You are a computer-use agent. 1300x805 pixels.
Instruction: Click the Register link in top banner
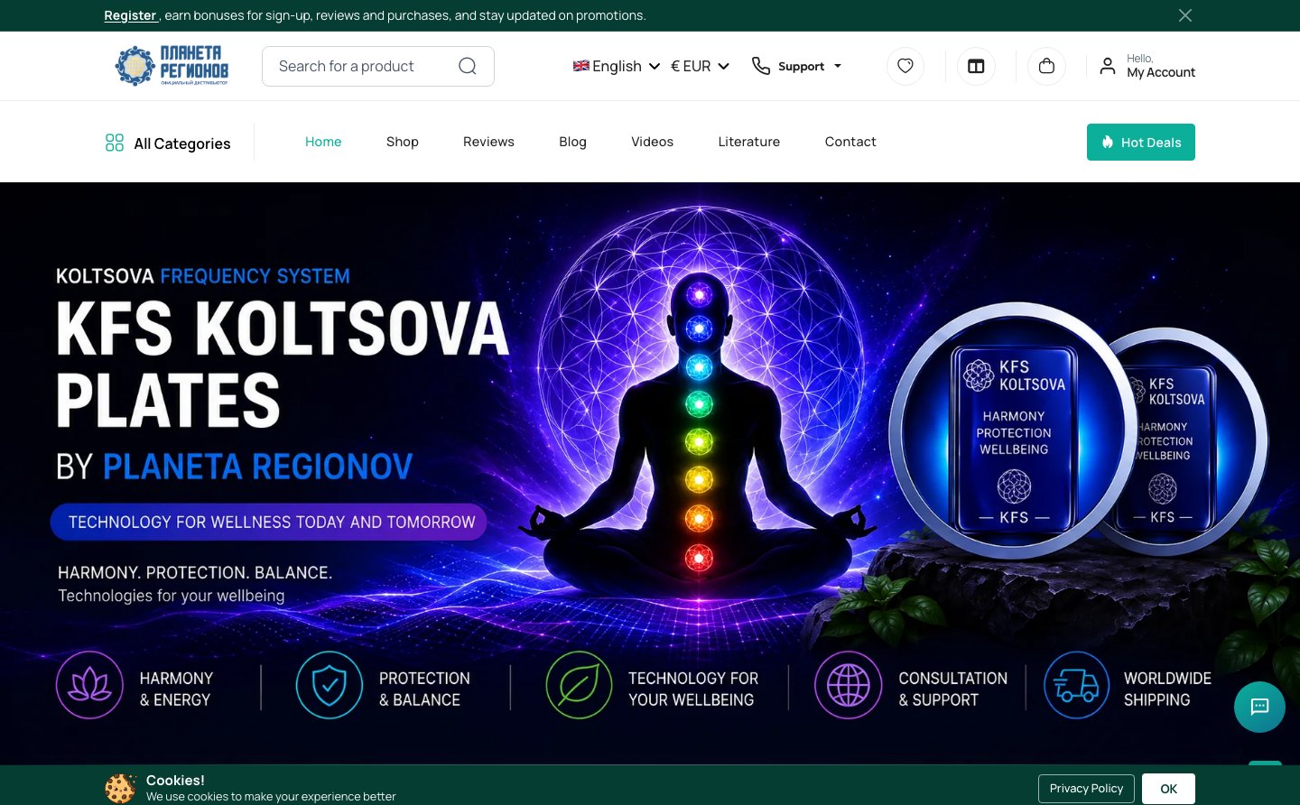130,15
